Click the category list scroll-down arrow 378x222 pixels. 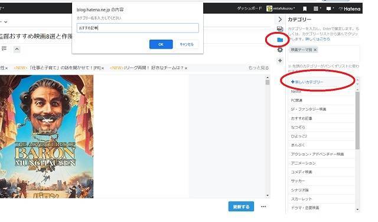357,210
